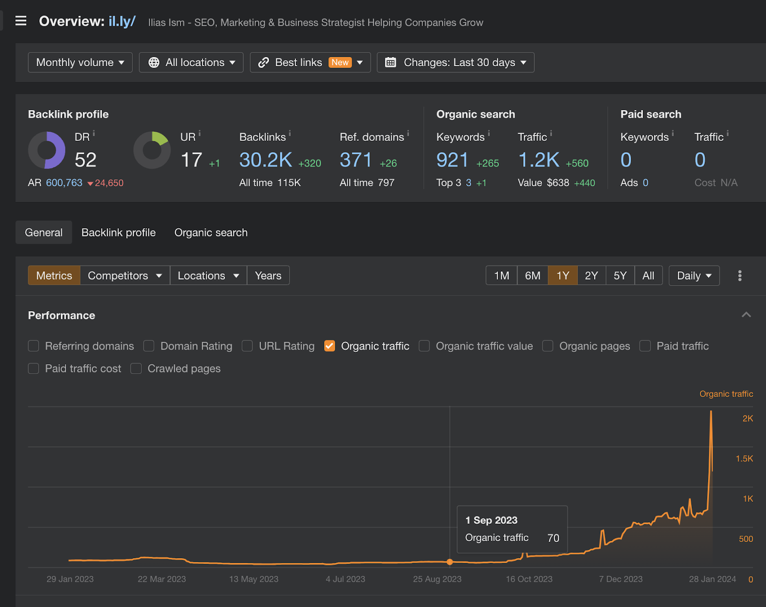The width and height of the screenshot is (766, 607).
Task: Open the Competitors dropdown
Action: click(125, 276)
